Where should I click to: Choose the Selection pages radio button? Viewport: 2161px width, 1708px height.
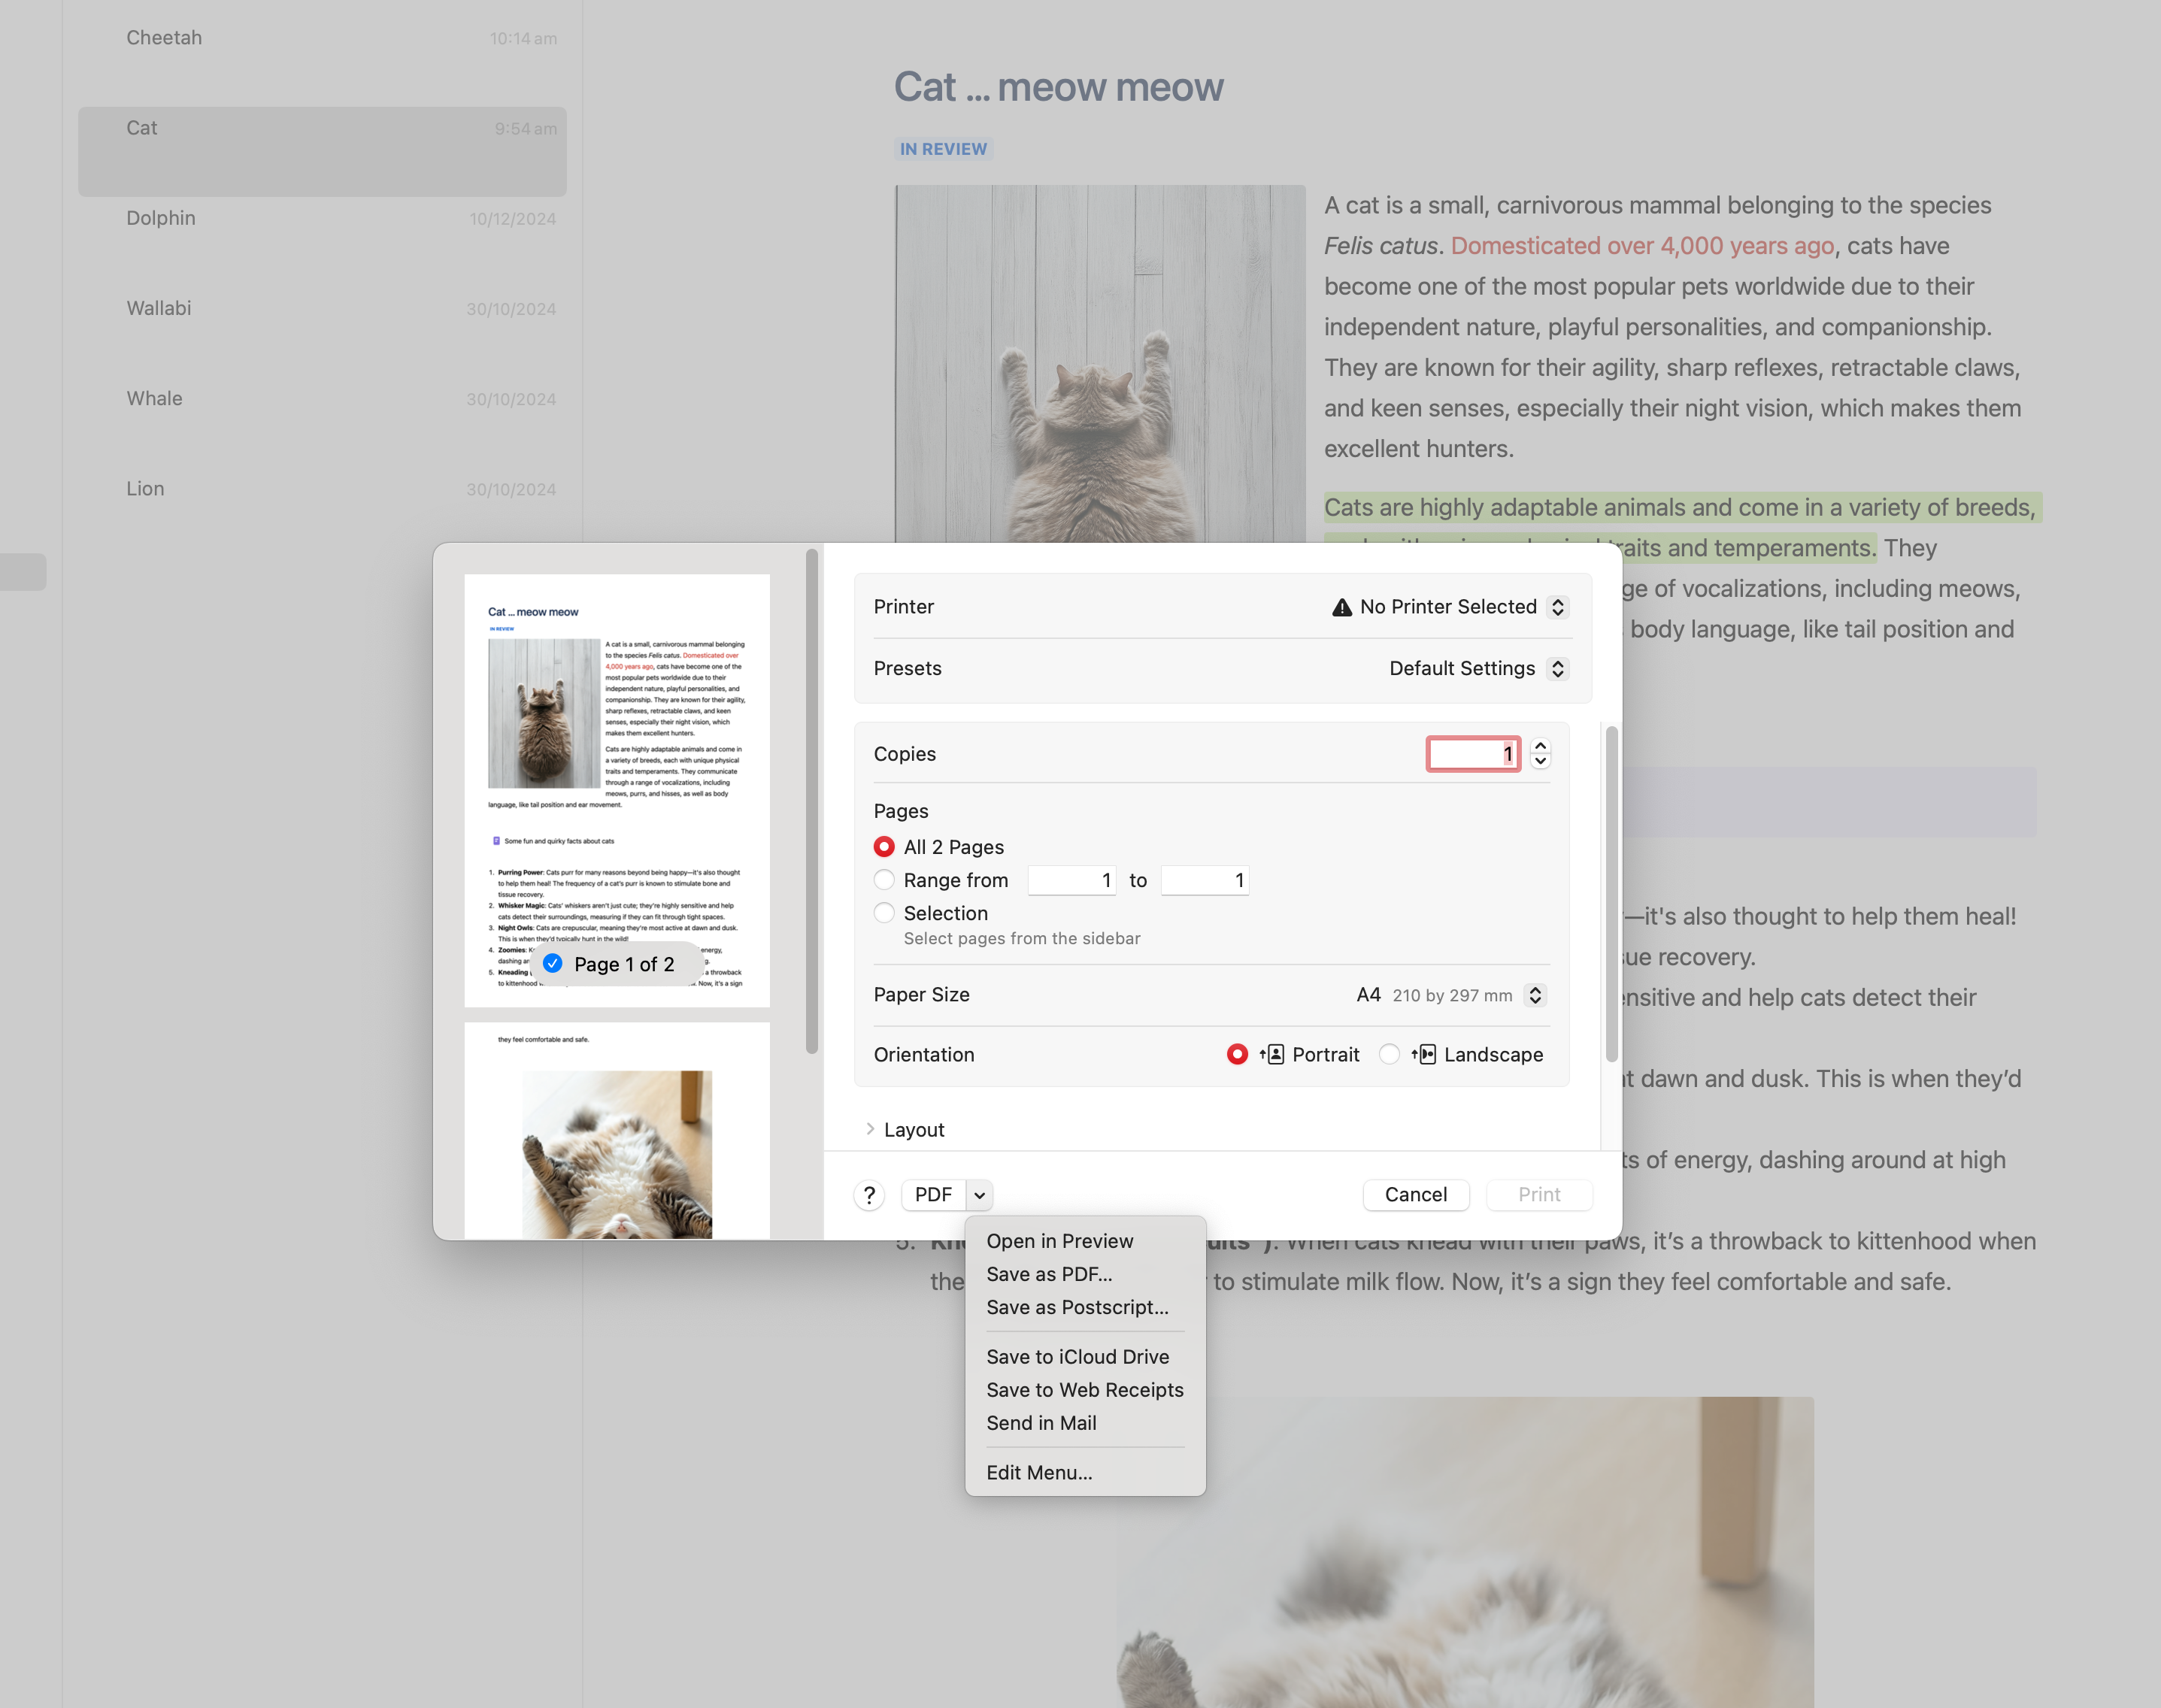(x=884, y=913)
